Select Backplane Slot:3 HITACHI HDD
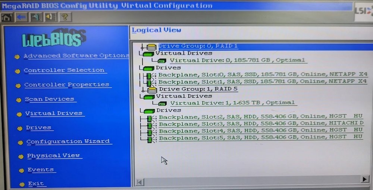Screen dimensions: 373x190 261,123
